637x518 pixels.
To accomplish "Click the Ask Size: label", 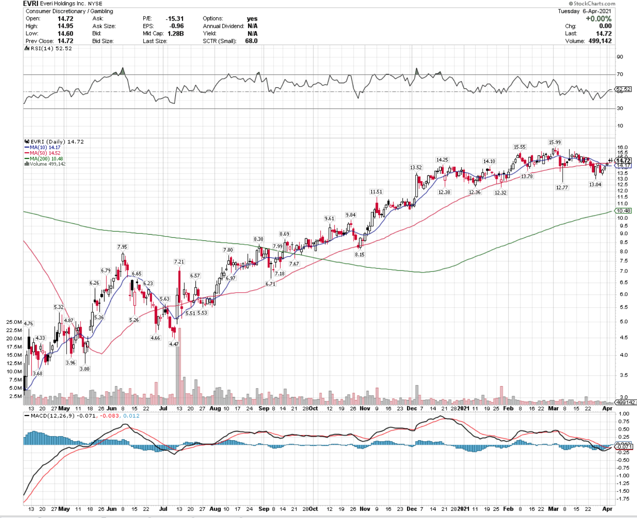I will tap(104, 26).
